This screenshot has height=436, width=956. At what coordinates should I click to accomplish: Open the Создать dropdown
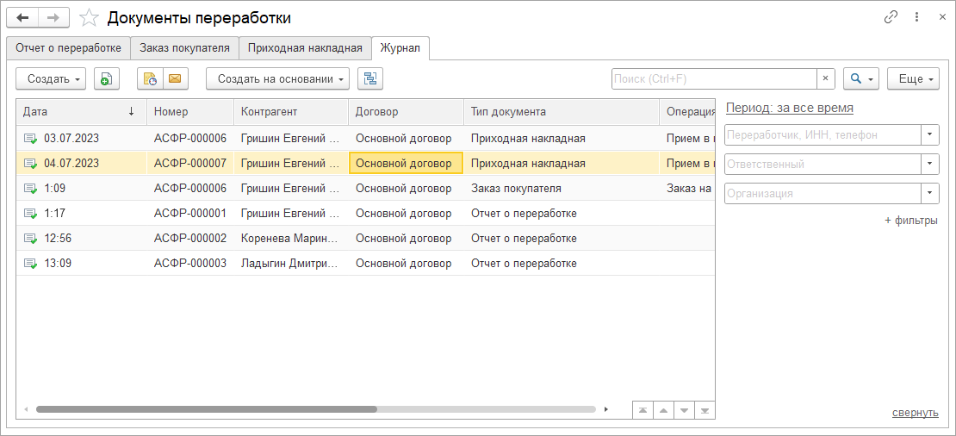[x=51, y=79]
